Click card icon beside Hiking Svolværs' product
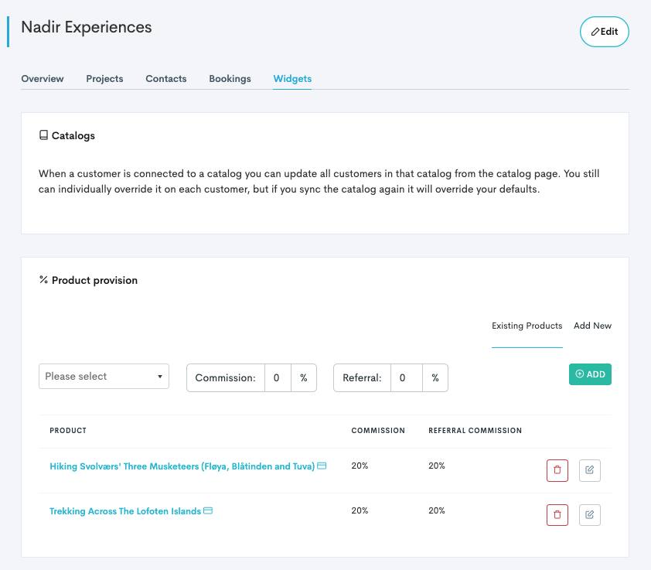The height and width of the screenshot is (570, 651). tap(322, 466)
